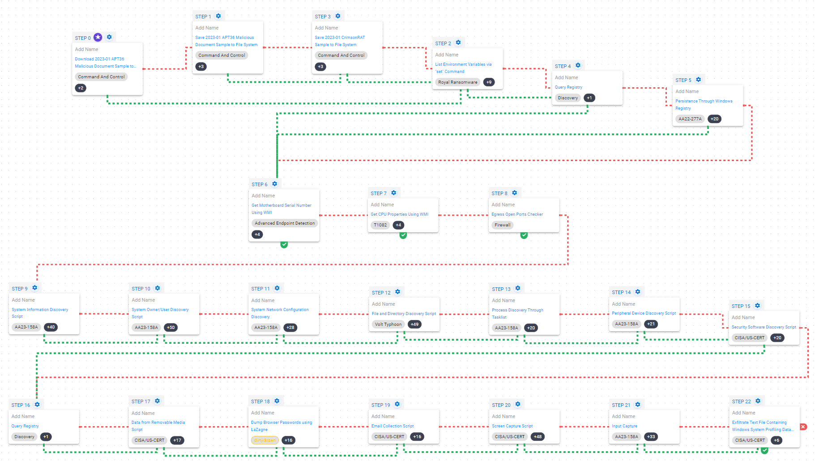Click gear icon next to Step 12
The height and width of the screenshot is (461, 815).
click(x=398, y=292)
